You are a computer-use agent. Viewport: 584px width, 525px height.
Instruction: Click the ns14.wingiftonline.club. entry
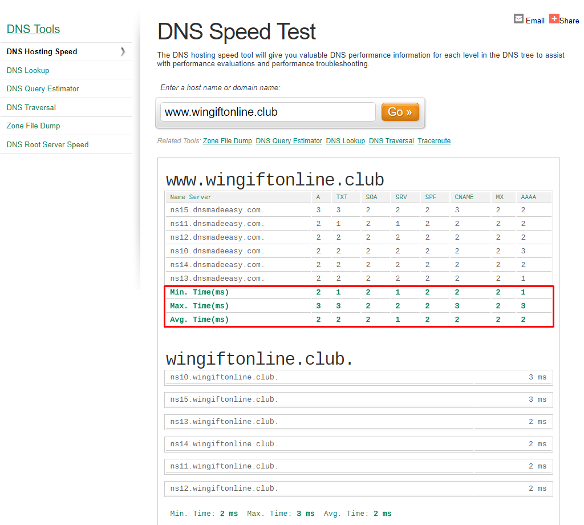358,444
